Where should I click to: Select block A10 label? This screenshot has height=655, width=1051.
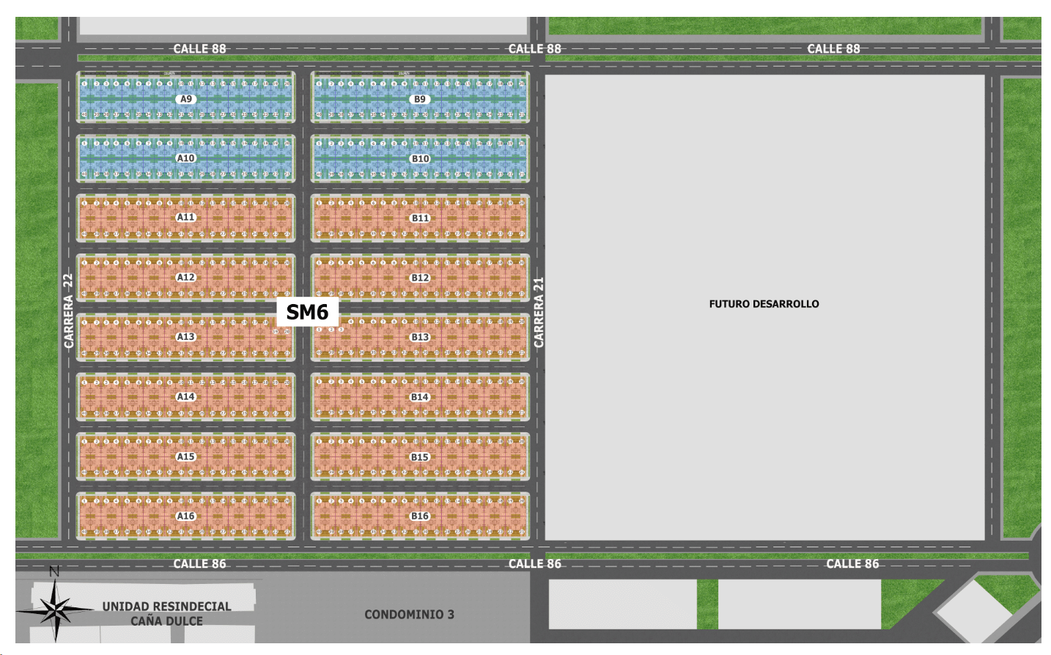[186, 158]
